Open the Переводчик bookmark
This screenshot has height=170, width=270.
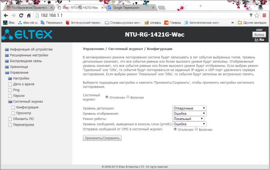click(x=52, y=23)
